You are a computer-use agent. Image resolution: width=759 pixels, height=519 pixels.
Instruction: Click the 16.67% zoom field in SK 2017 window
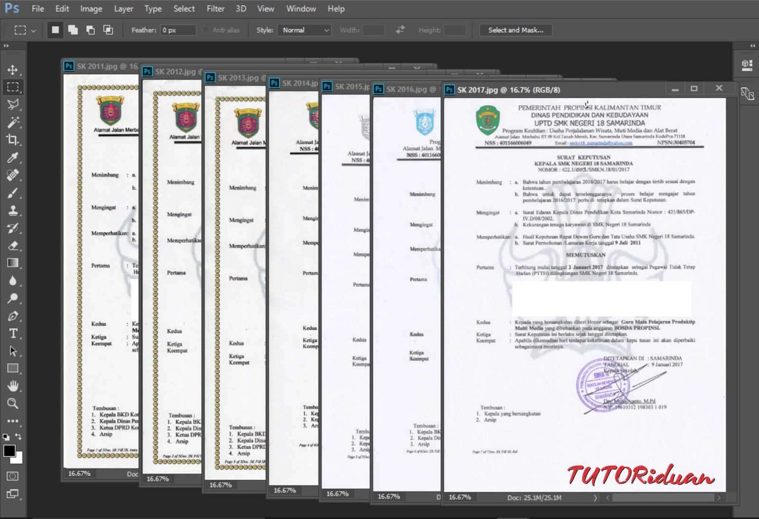point(460,498)
